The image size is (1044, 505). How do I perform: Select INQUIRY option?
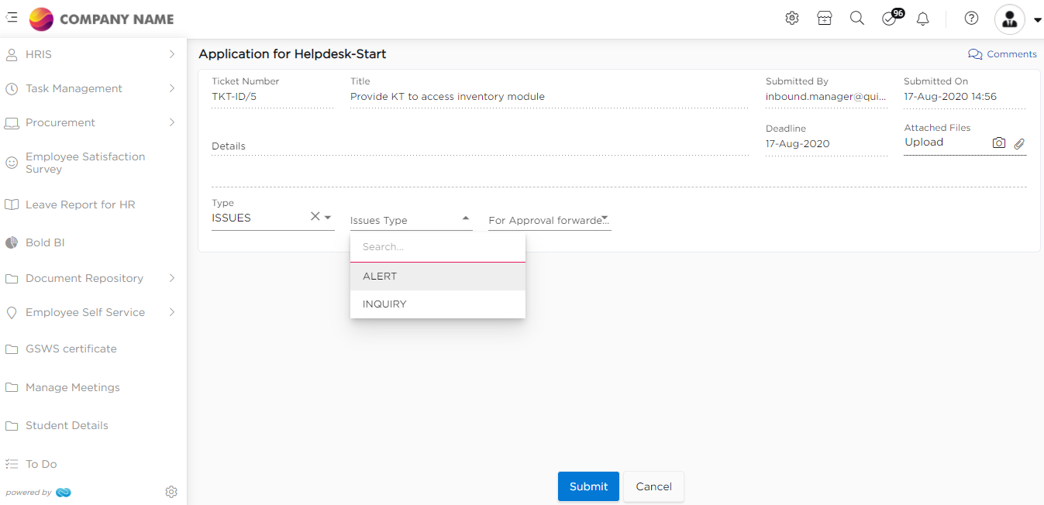point(438,304)
